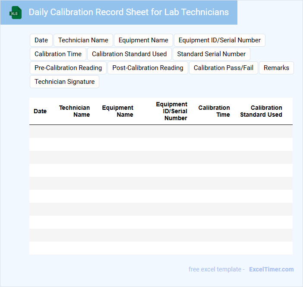Viewport: 303px width, 287px height.
Task: Select the Calibration Standard Used column header
Action: [x=261, y=111]
